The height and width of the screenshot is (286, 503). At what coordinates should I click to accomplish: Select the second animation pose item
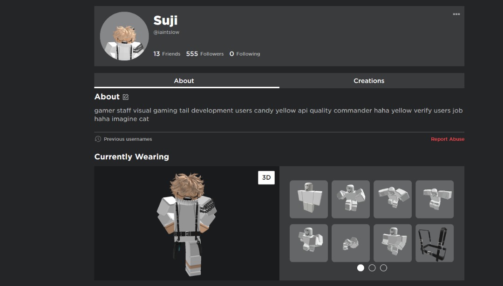click(350, 199)
